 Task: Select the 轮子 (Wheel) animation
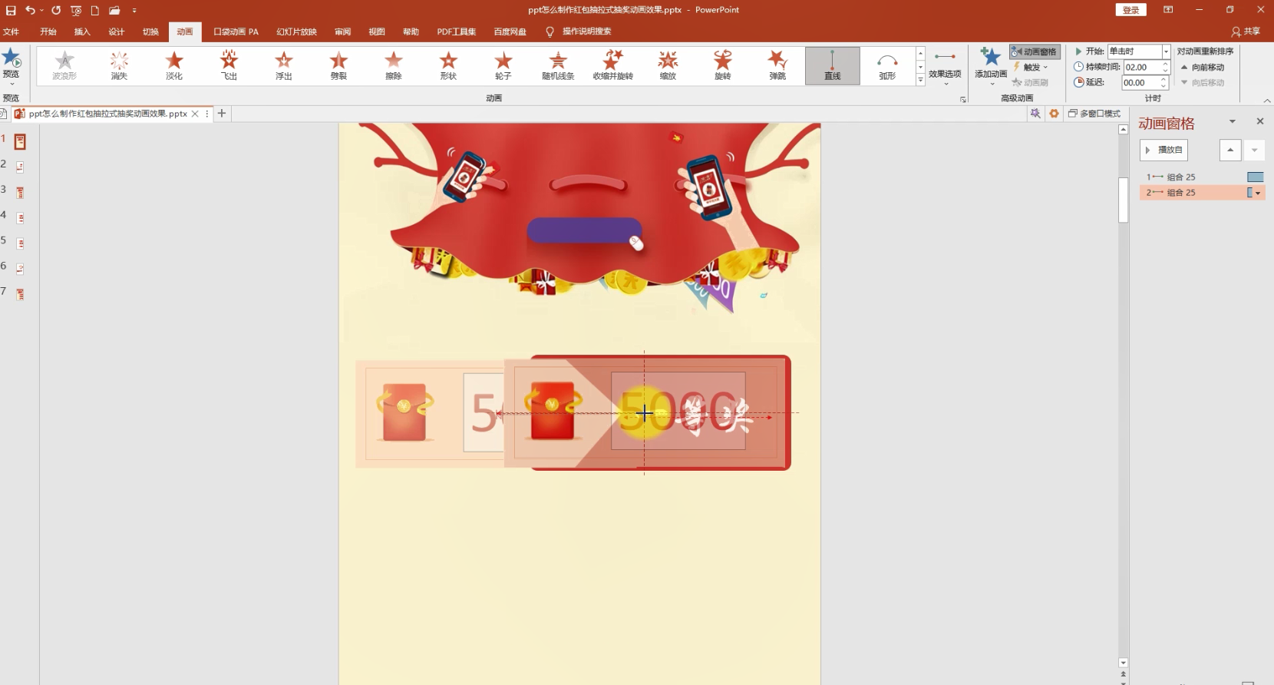503,65
